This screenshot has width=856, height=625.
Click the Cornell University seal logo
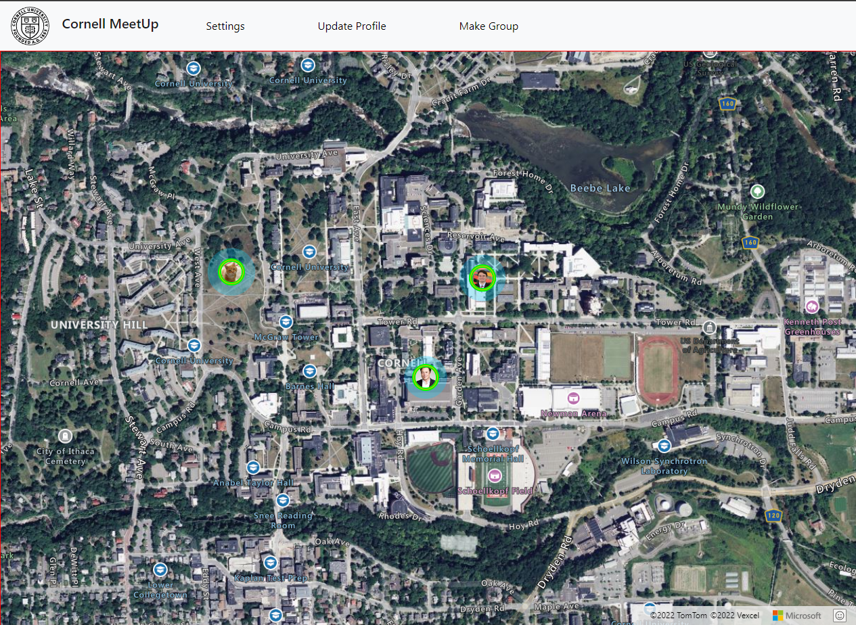click(30, 26)
